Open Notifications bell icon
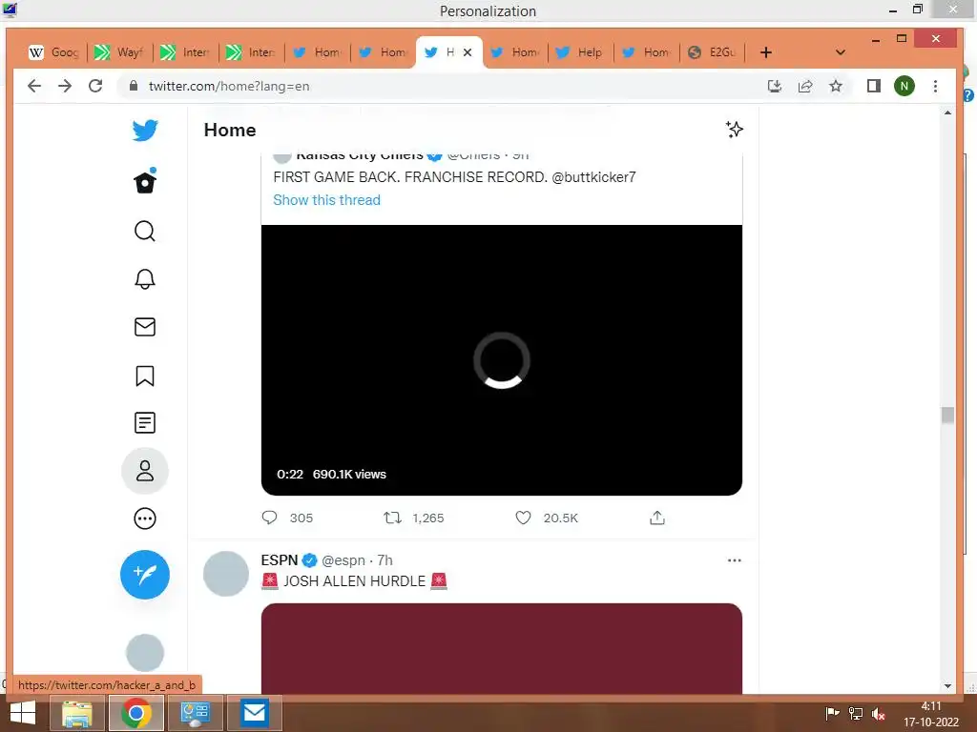Screen dimensions: 977x732 [145, 279]
